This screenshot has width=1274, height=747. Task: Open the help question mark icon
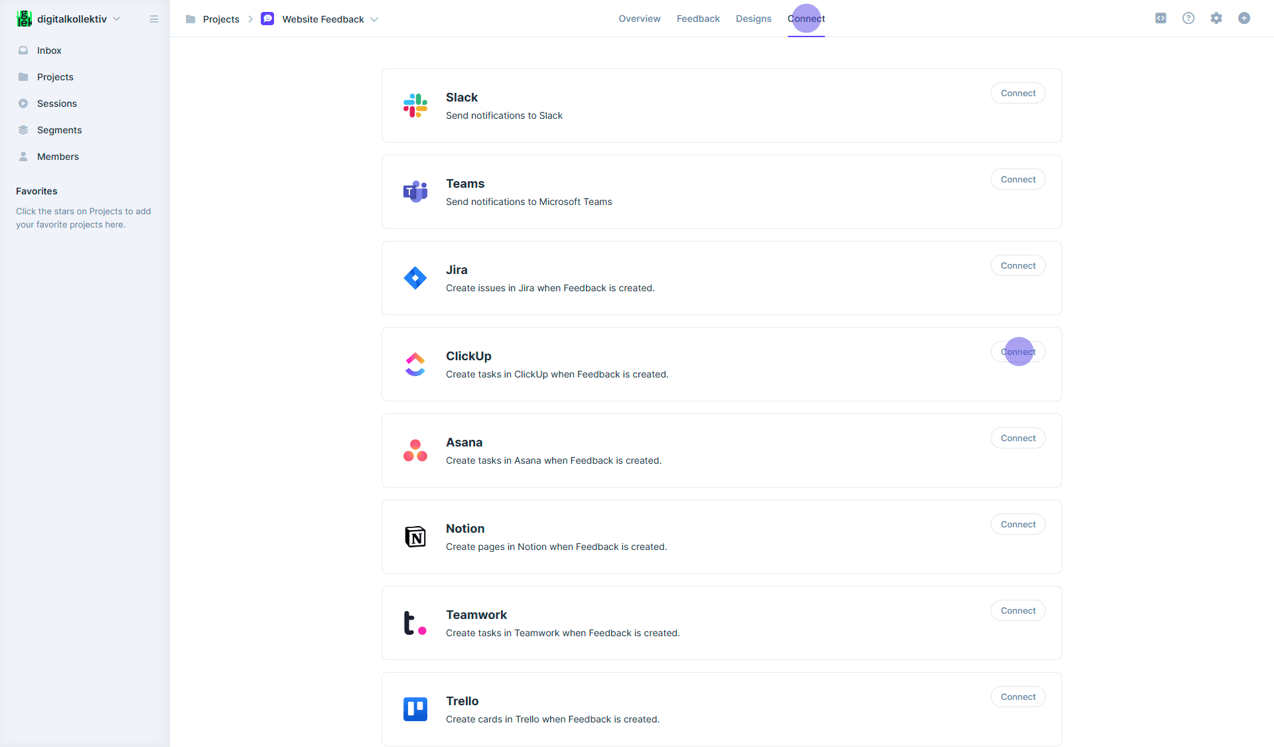[1188, 19]
